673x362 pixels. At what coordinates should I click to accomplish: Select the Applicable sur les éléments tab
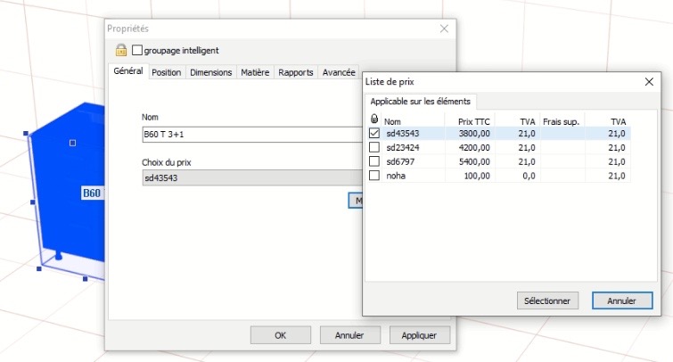point(421,102)
